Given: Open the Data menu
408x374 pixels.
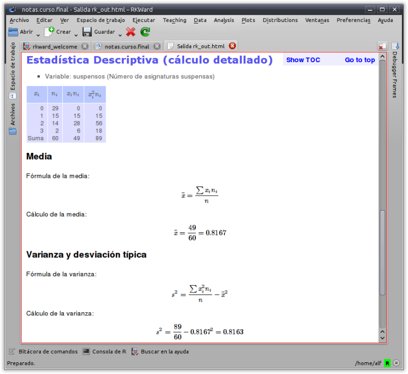Looking at the screenshot, I should [200, 20].
